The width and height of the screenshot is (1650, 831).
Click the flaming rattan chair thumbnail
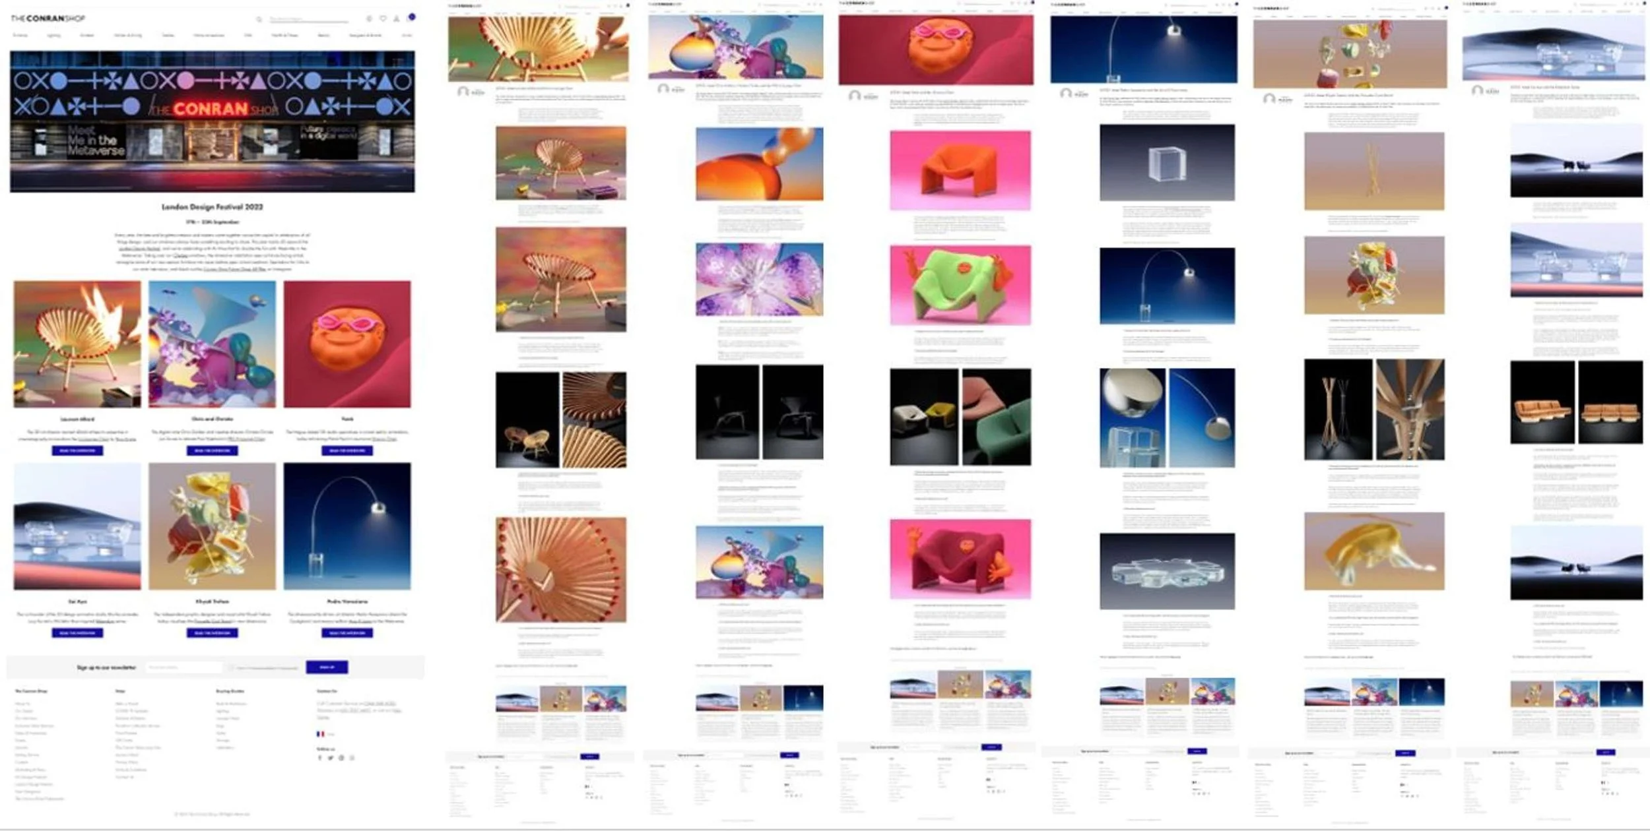(x=77, y=344)
